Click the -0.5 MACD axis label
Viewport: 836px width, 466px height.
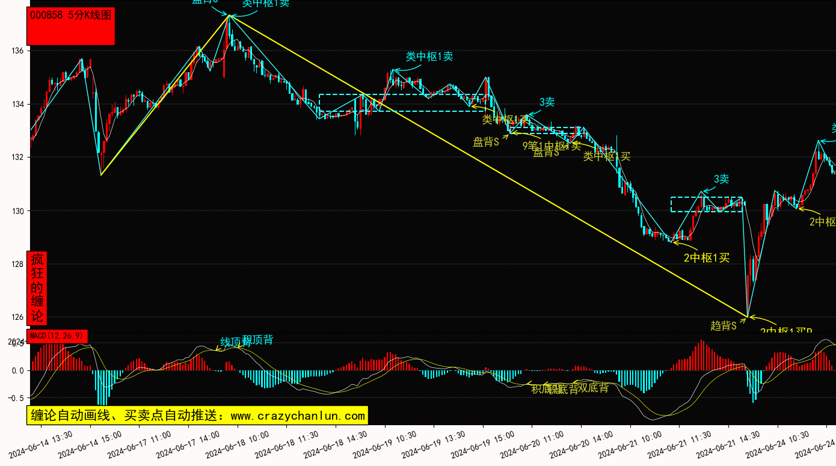[16, 398]
